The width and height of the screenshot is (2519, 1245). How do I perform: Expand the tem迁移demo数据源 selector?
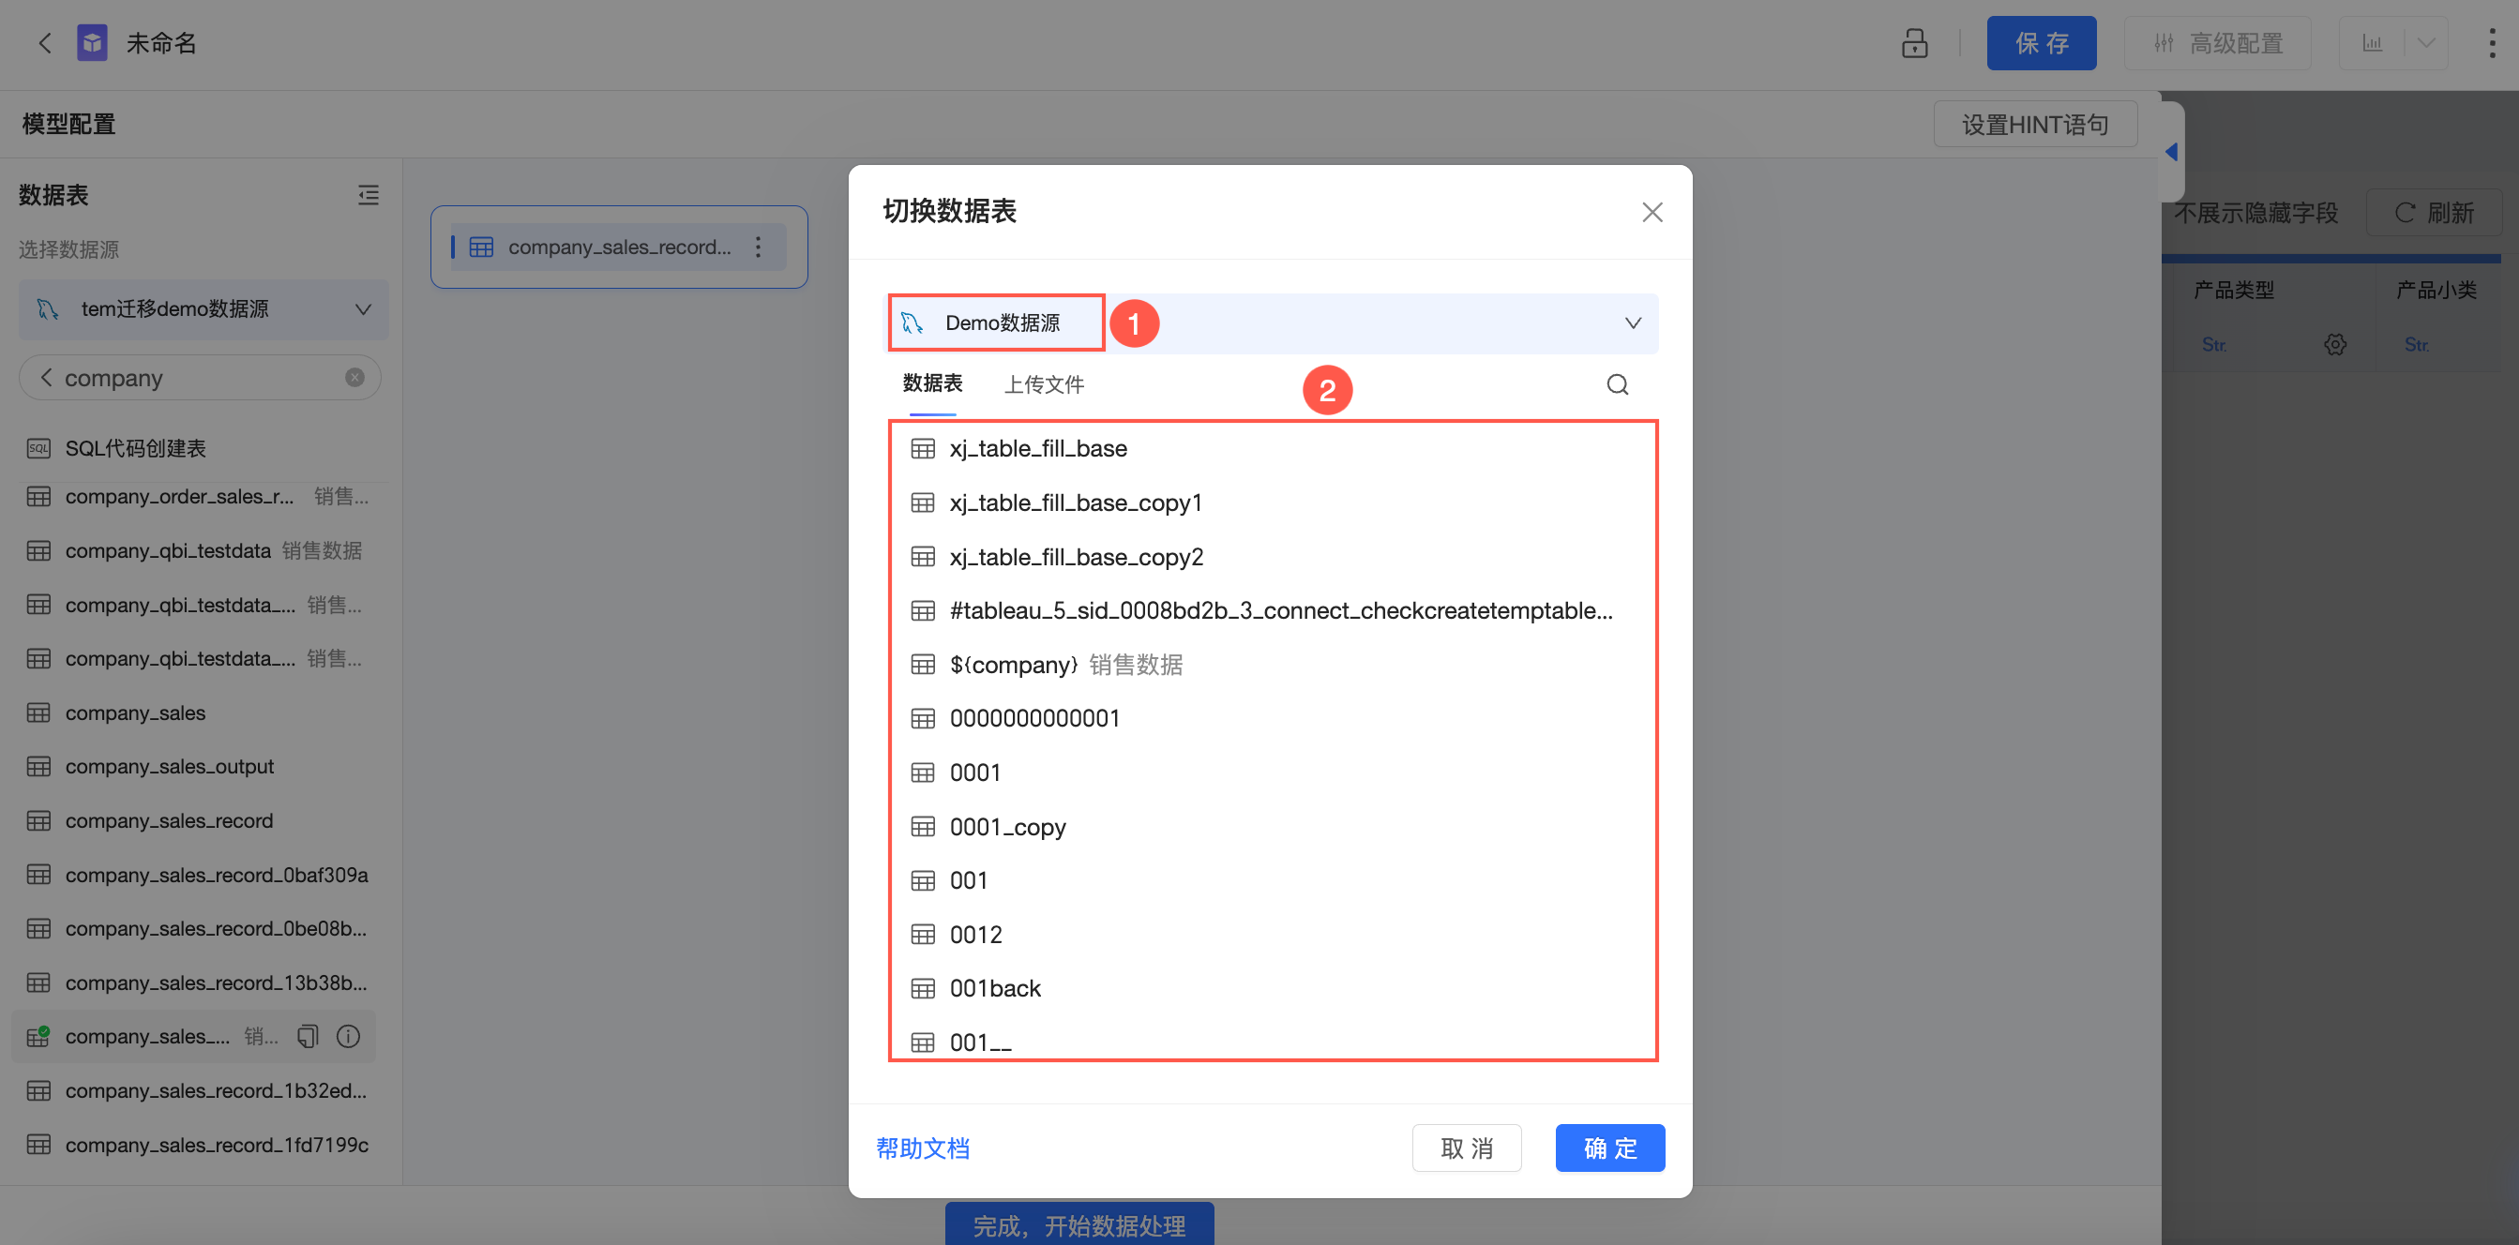coord(362,308)
